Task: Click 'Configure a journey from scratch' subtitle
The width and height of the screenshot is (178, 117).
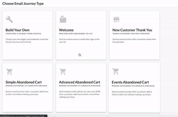Action: (23, 34)
